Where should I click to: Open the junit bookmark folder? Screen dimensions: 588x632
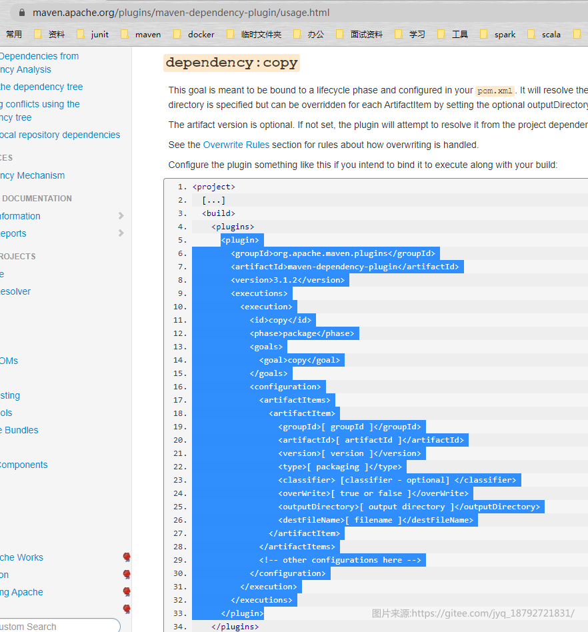point(93,34)
